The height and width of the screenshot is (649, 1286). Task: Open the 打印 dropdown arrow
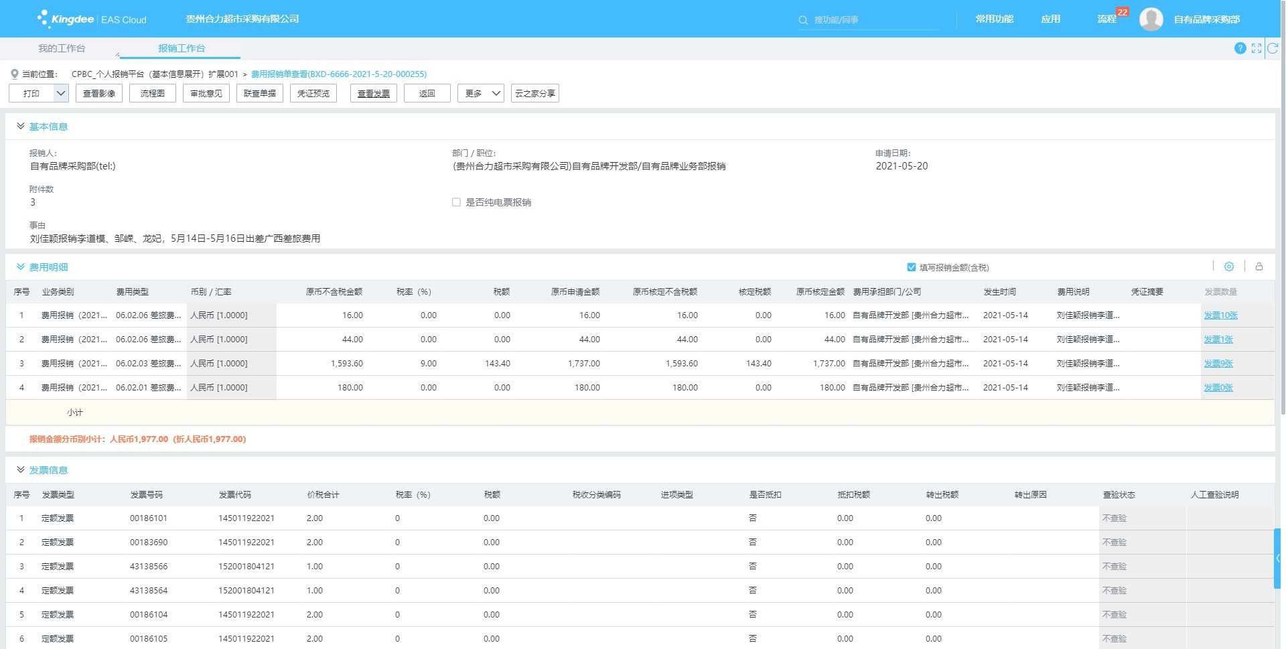pyautogui.click(x=60, y=93)
